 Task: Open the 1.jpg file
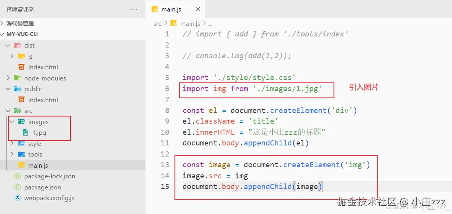[x=39, y=133]
